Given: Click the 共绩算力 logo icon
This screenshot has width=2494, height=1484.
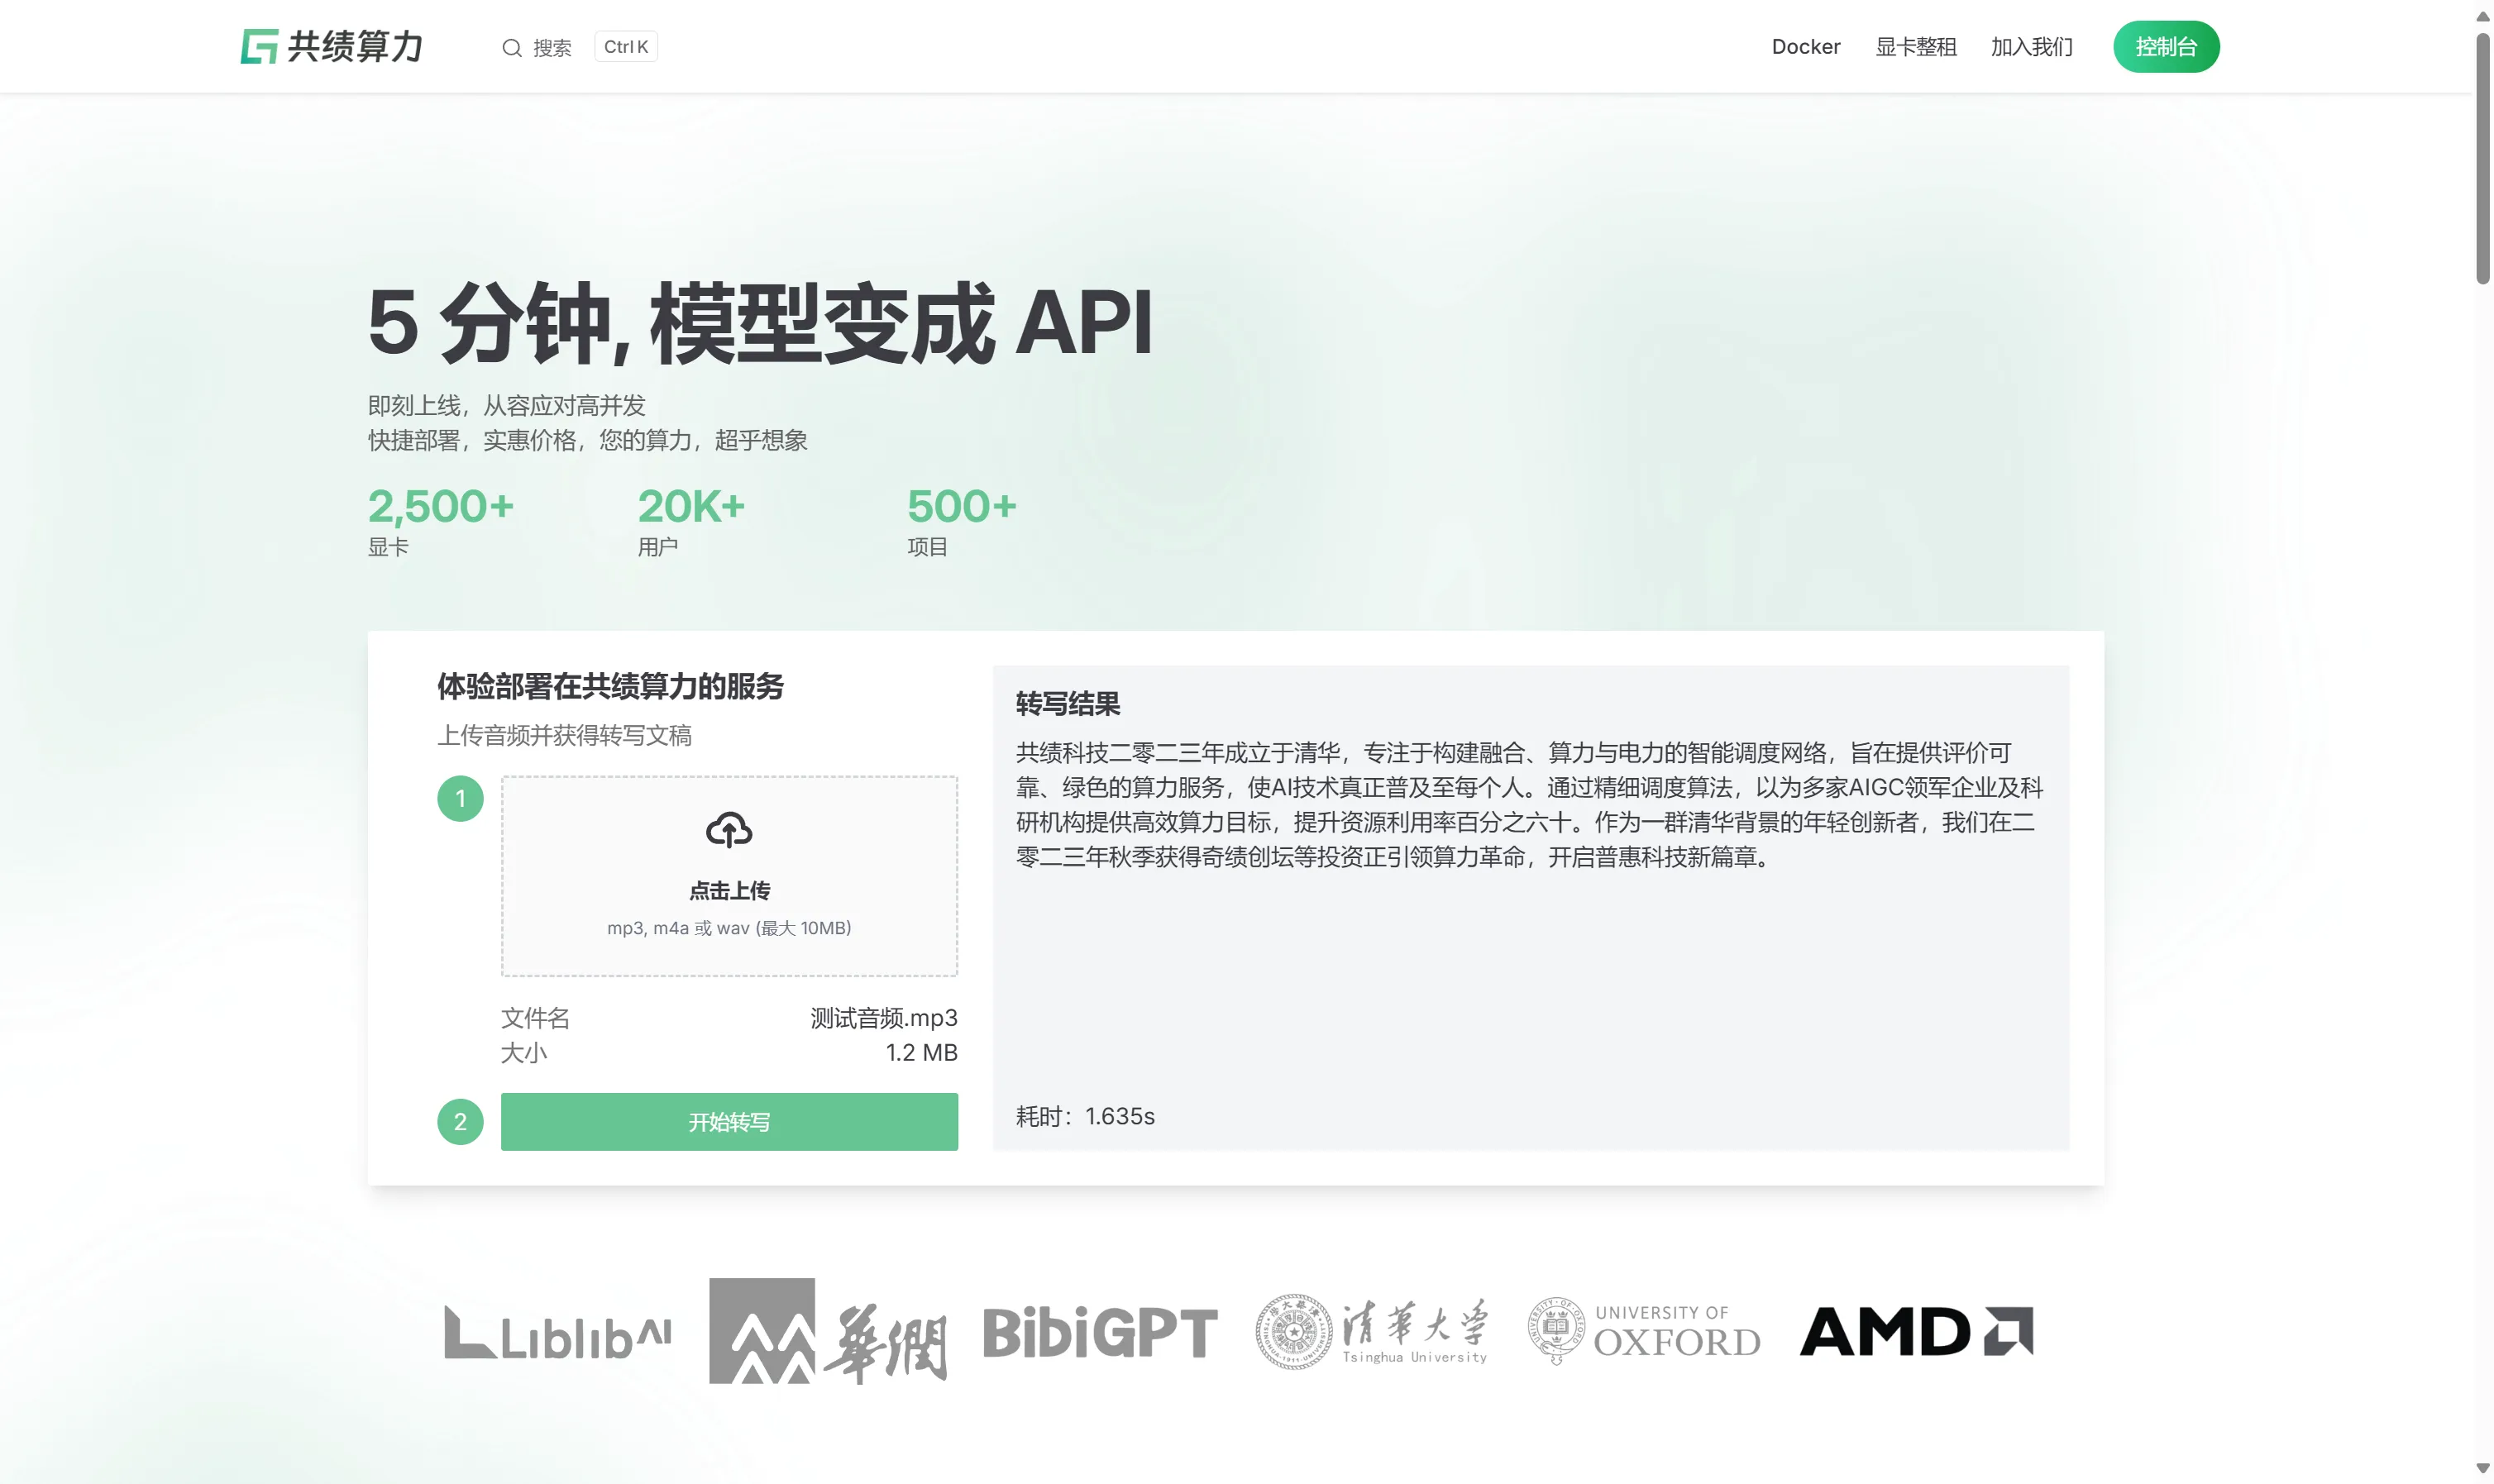Looking at the screenshot, I should click(259, 46).
